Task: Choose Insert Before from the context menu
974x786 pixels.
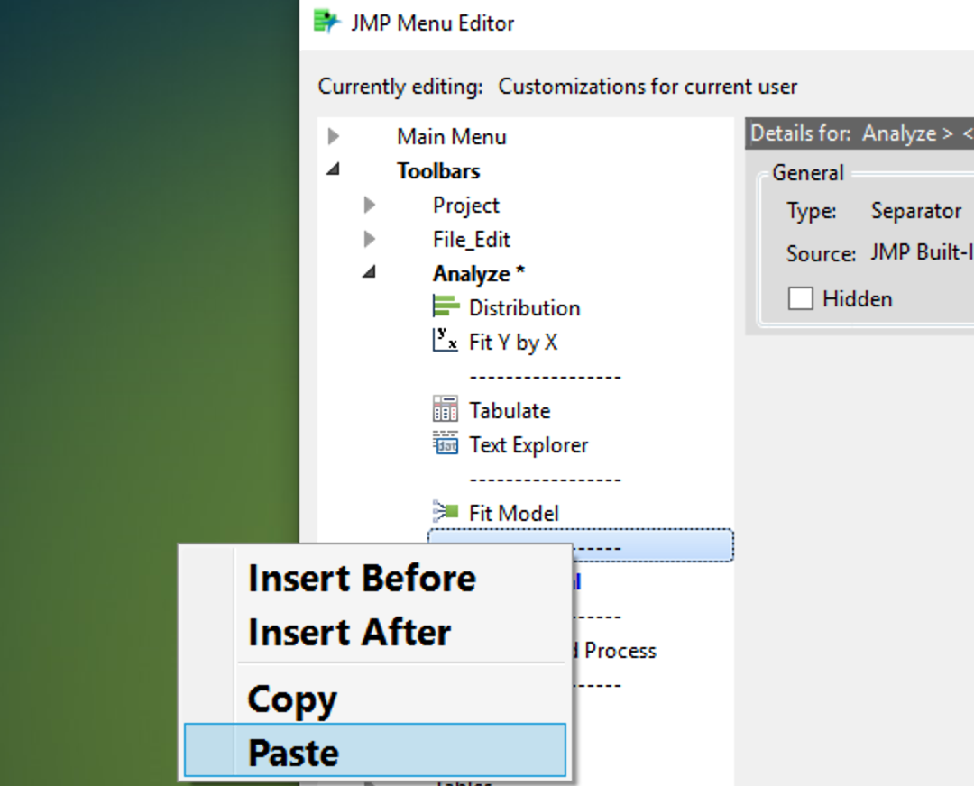Action: 360,578
